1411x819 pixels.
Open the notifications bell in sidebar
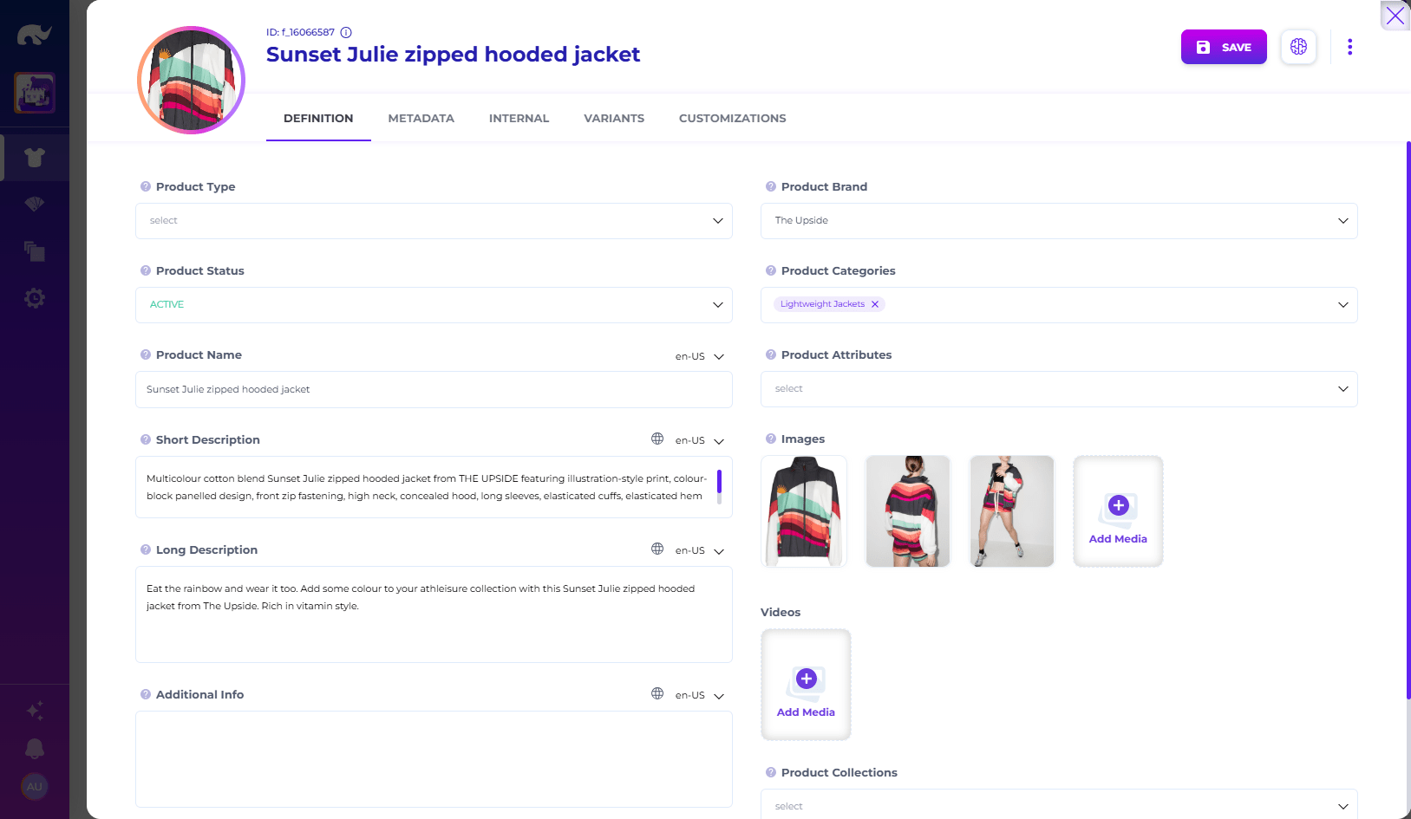[x=35, y=749]
